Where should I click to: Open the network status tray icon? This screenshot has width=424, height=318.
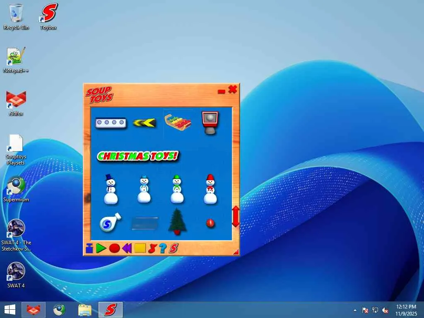[x=375, y=310]
